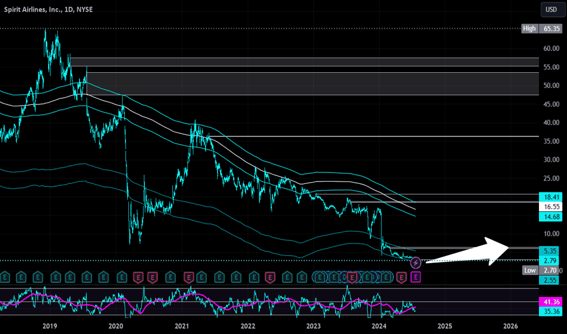Click the High price label
Screen dimensions: 567x334
pos(529,29)
